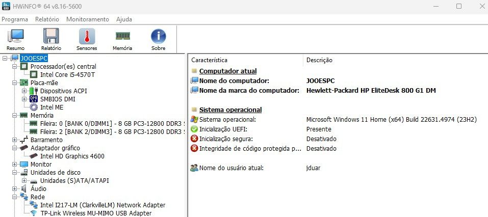Click the red X icon for Inicialização segura
This screenshot has height=217, width=488.
[194, 139]
